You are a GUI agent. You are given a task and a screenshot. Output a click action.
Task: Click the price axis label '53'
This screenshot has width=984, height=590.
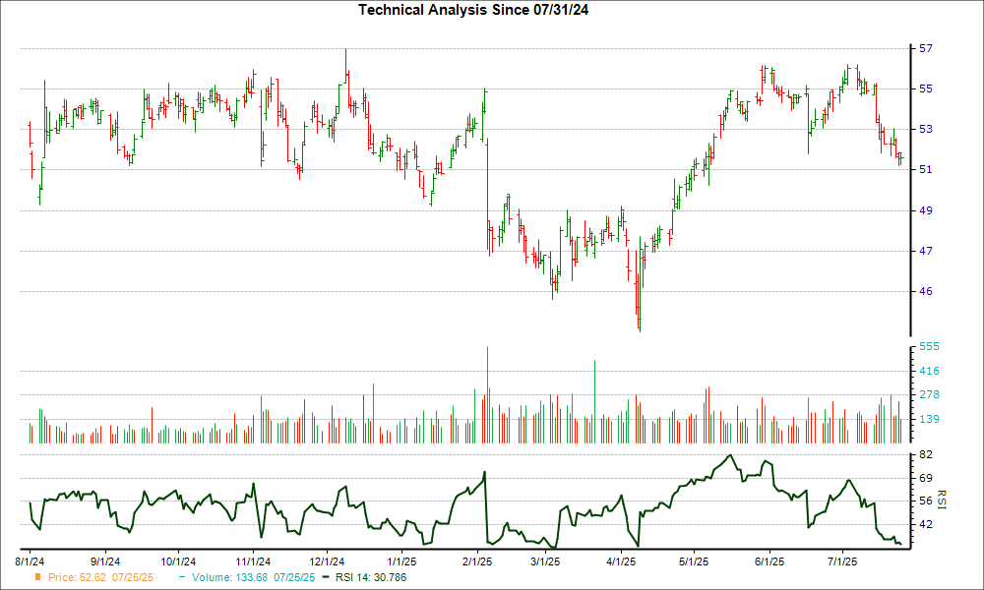point(926,129)
